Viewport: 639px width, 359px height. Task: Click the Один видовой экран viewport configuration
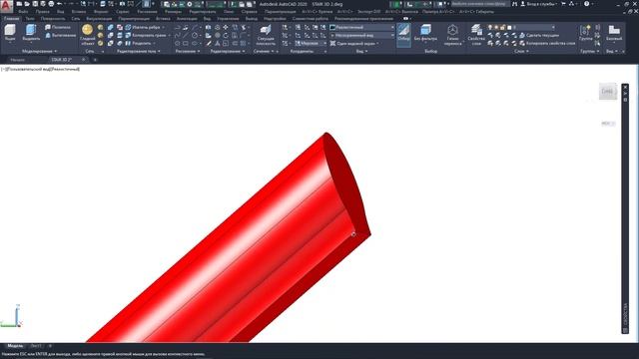(353, 43)
